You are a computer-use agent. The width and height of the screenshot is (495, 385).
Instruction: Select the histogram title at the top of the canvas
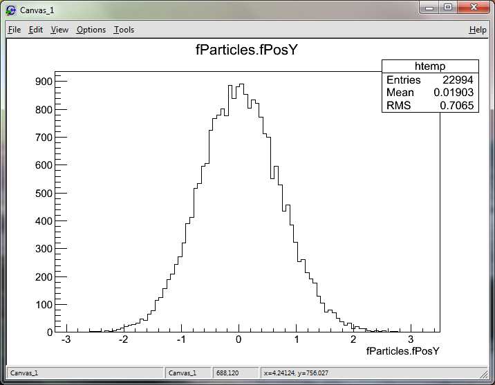247,50
